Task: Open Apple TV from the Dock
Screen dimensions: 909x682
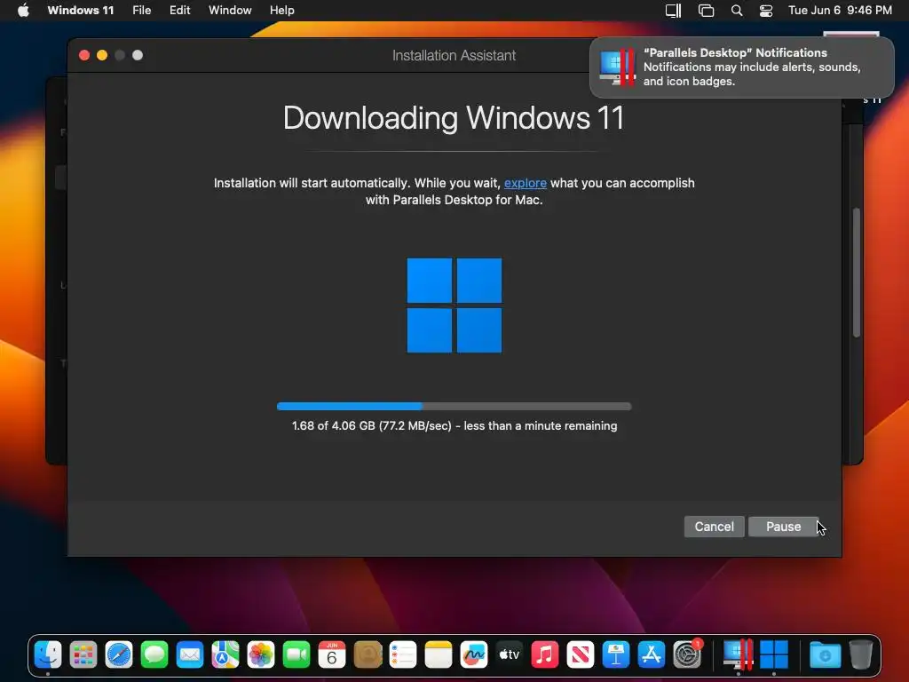Action: click(x=510, y=655)
